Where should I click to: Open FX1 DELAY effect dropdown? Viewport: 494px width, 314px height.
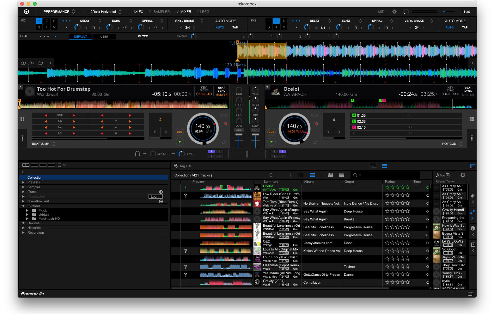tap(100, 21)
